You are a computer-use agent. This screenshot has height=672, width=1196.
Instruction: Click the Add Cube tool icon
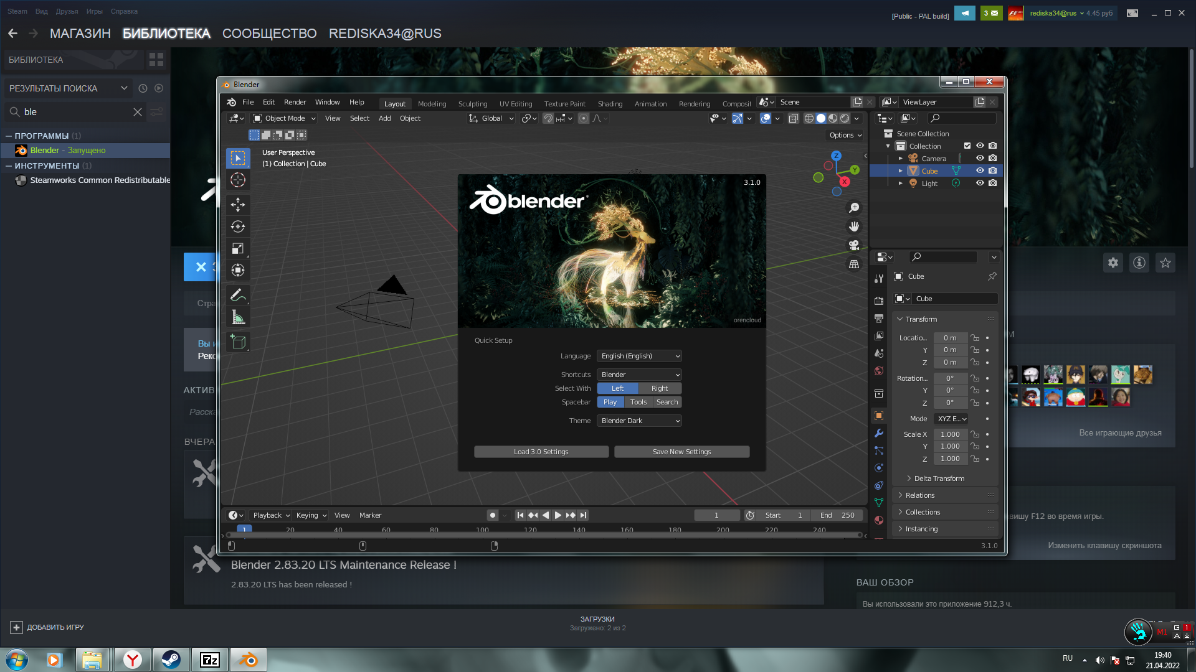[x=237, y=342]
